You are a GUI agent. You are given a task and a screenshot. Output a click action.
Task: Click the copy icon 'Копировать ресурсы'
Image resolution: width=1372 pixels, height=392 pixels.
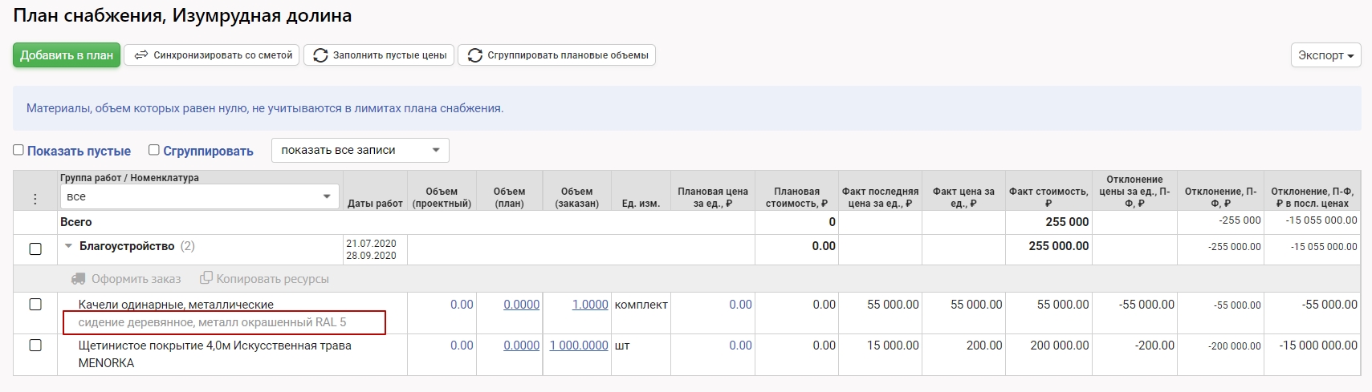click(206, 278)
